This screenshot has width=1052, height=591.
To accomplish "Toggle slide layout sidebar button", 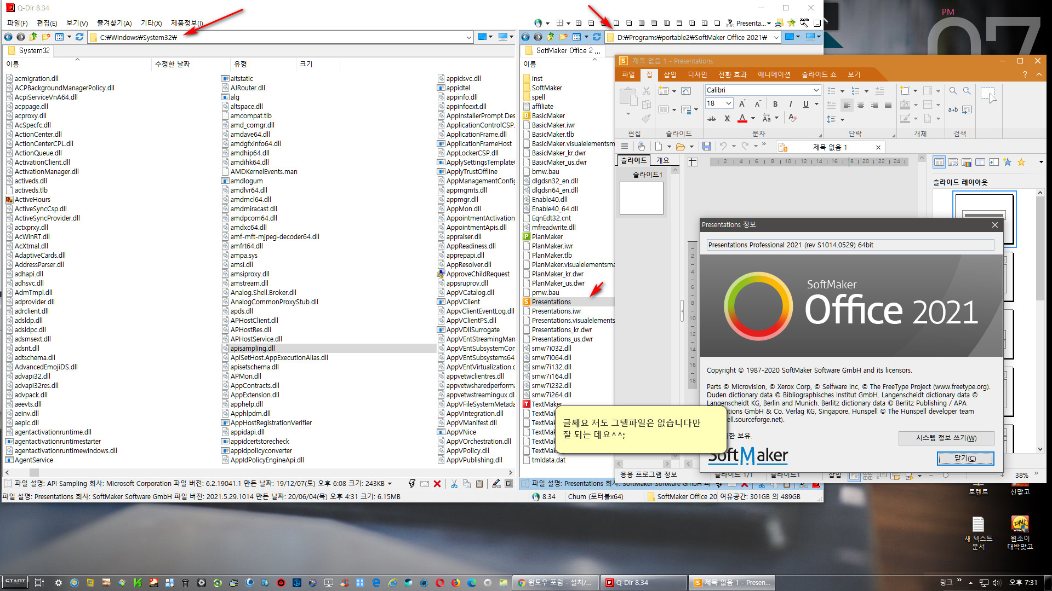I will (x=939, y=162).
